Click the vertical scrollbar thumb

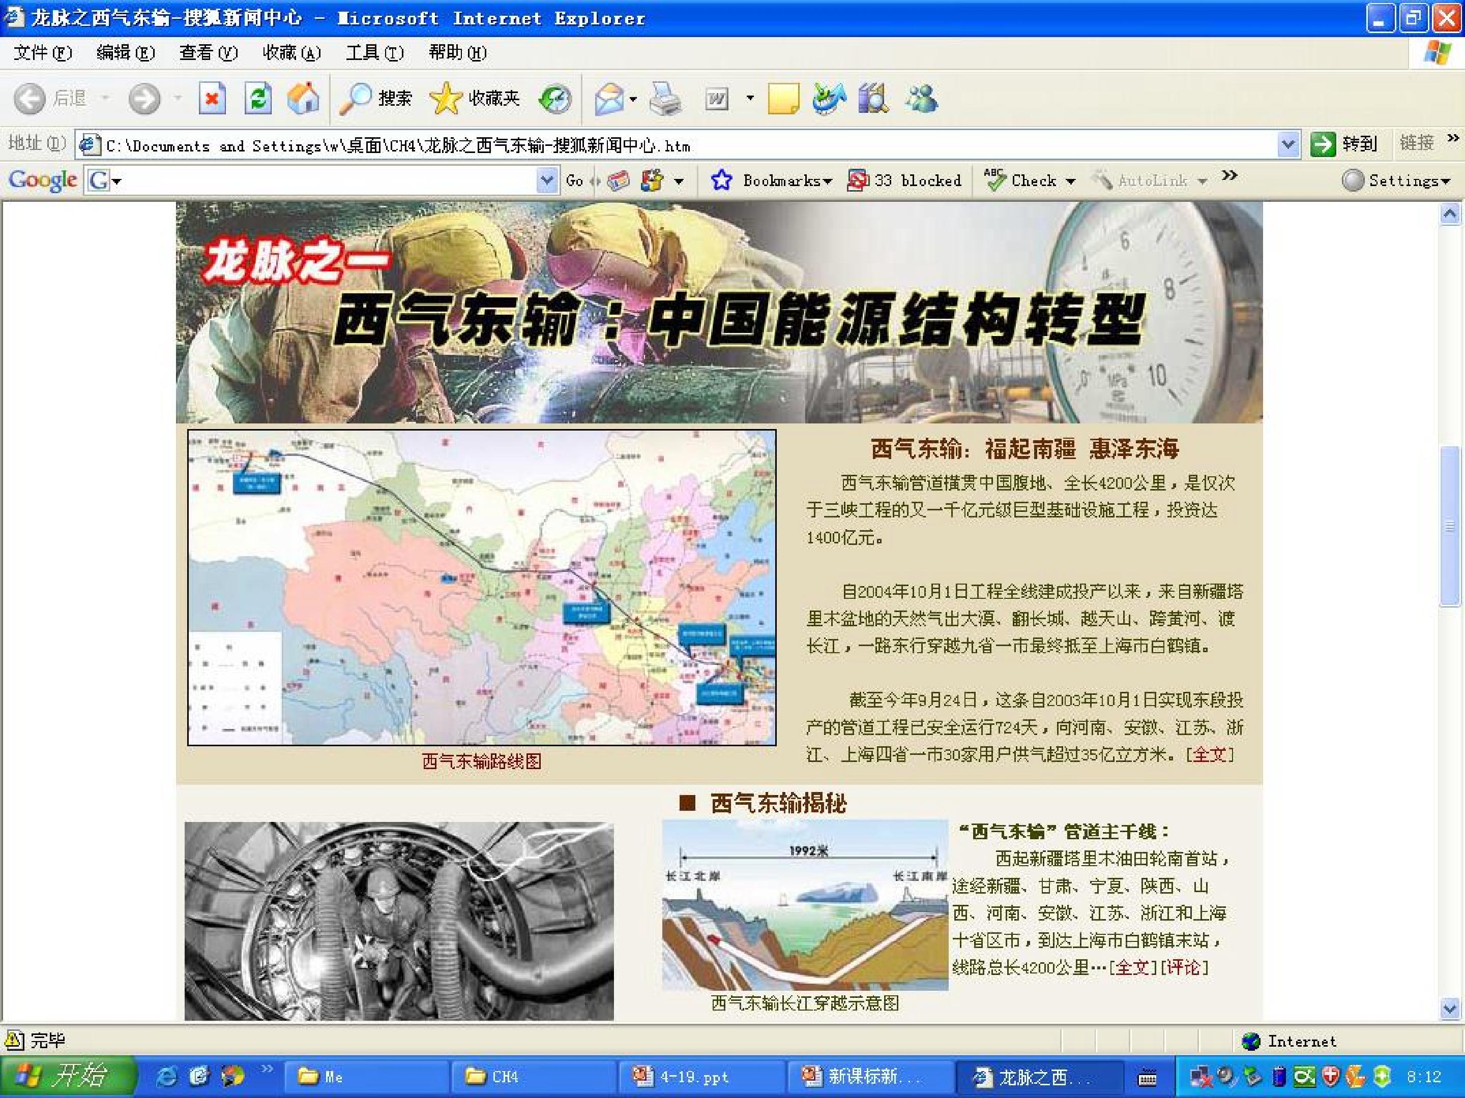pyautogui.click(x=1450, y=526)
